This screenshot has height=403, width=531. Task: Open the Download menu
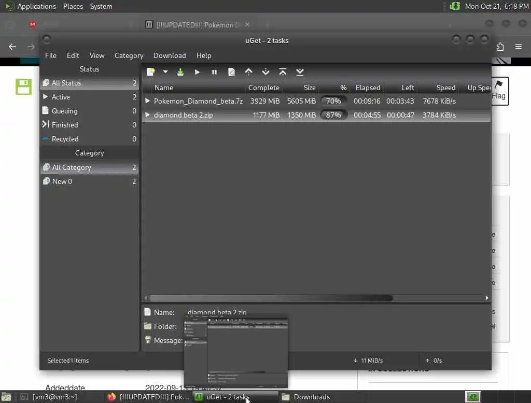point(170,55)
